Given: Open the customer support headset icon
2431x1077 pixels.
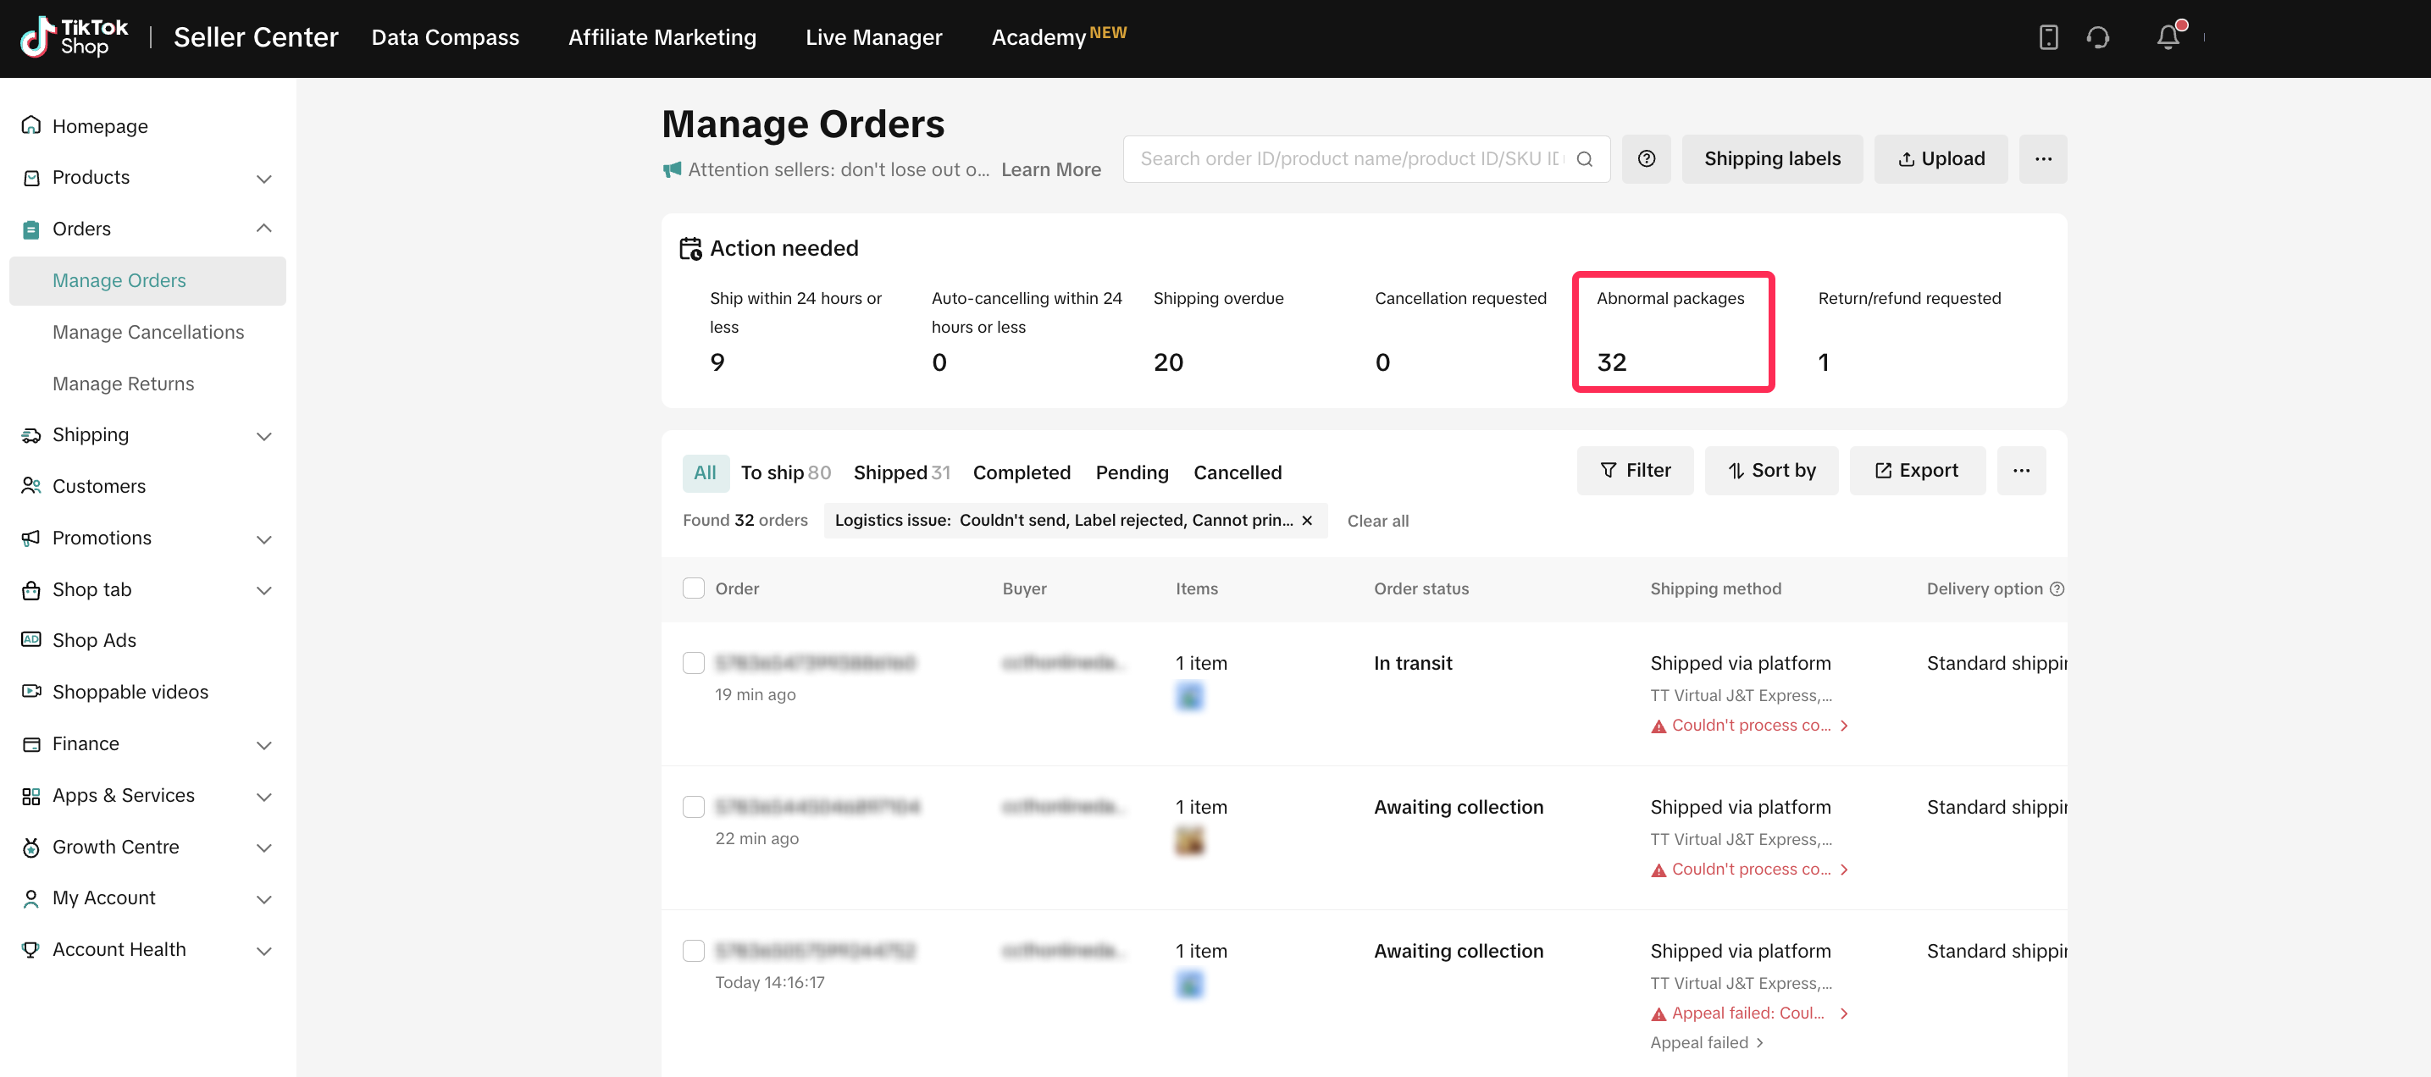Looking at the screenshot, I should pyautogui.click(x=2097, y=38).
